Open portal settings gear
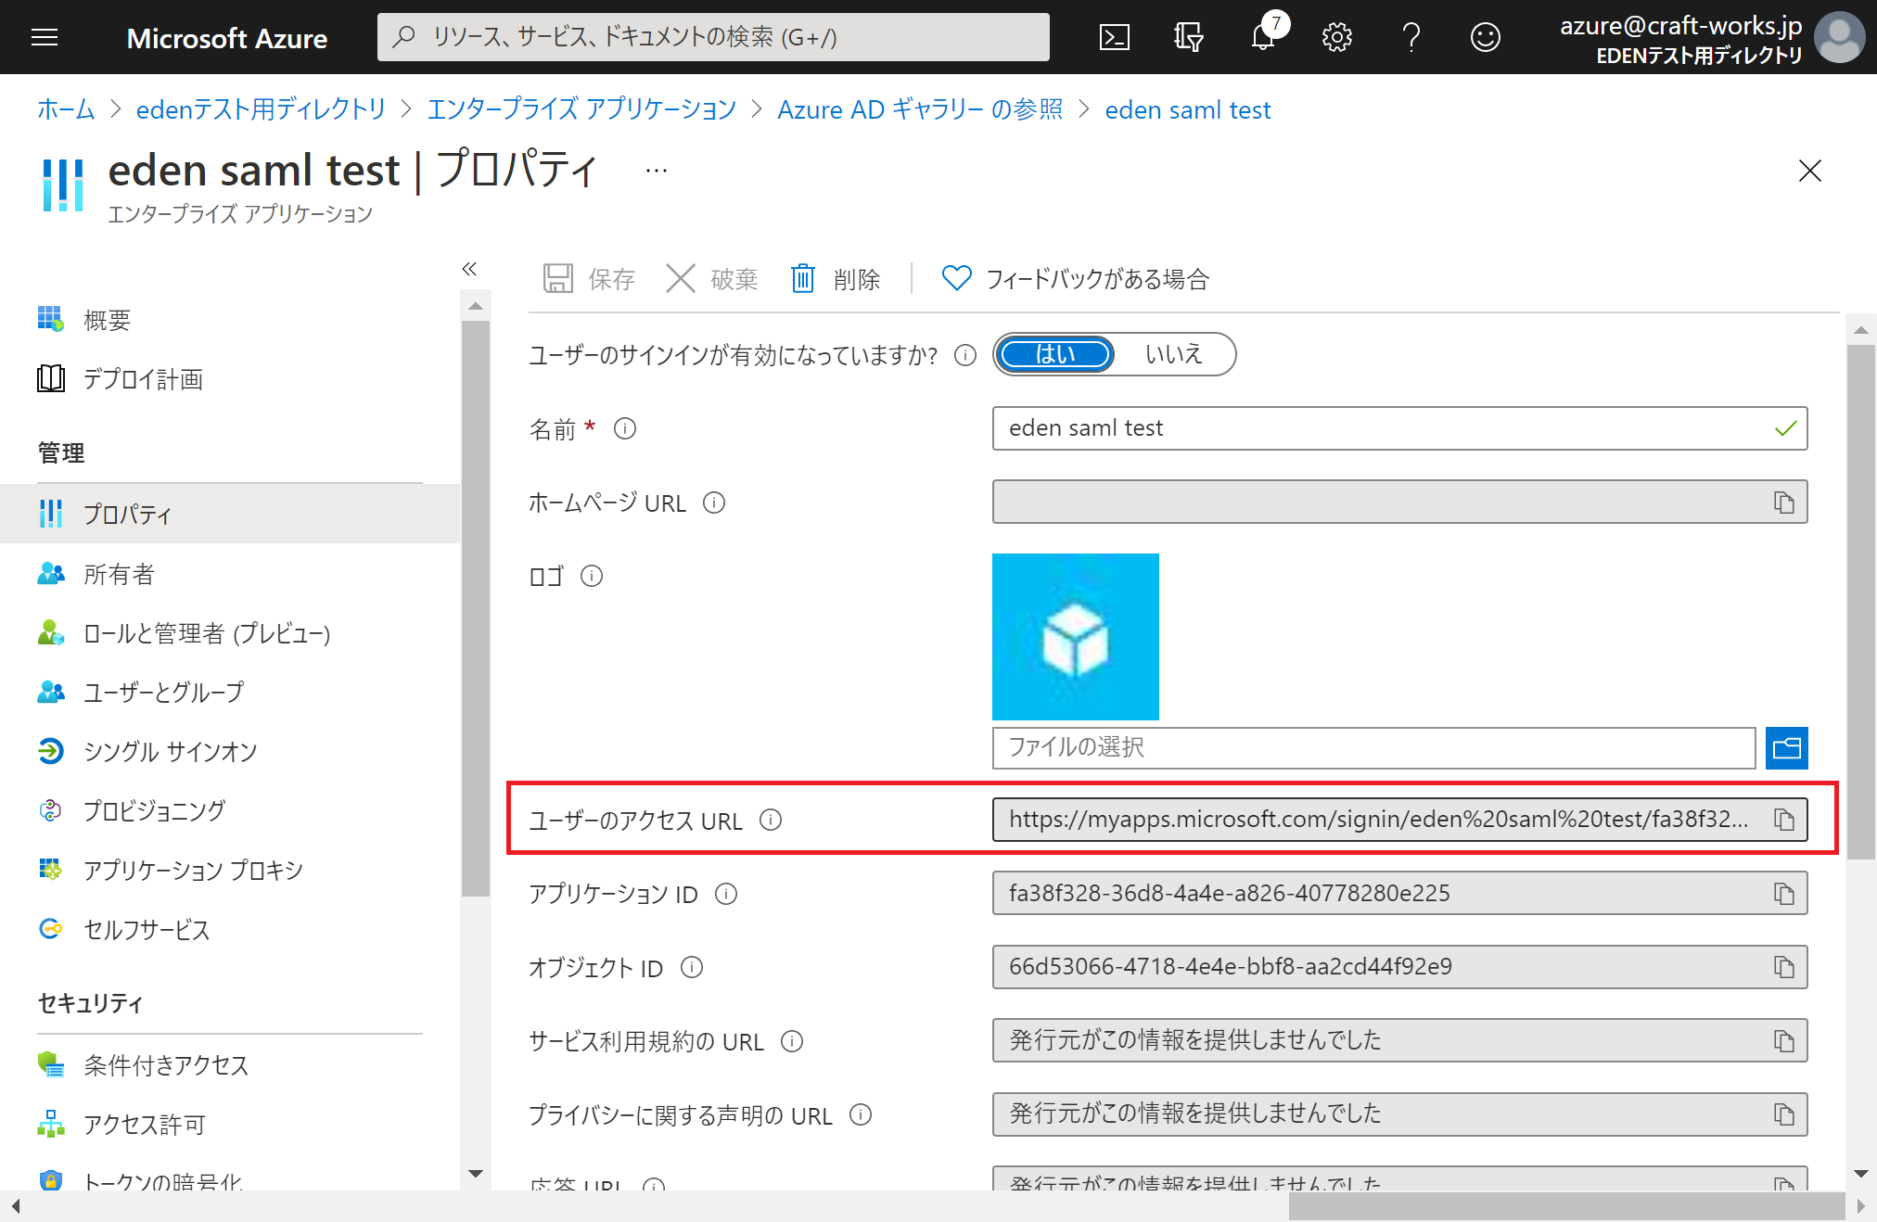 point(1336,37)
